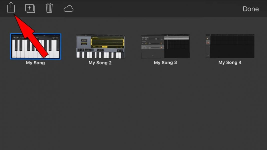Tap the My Song title to rename it
This screenshot has height=150, width=267.
35,63
